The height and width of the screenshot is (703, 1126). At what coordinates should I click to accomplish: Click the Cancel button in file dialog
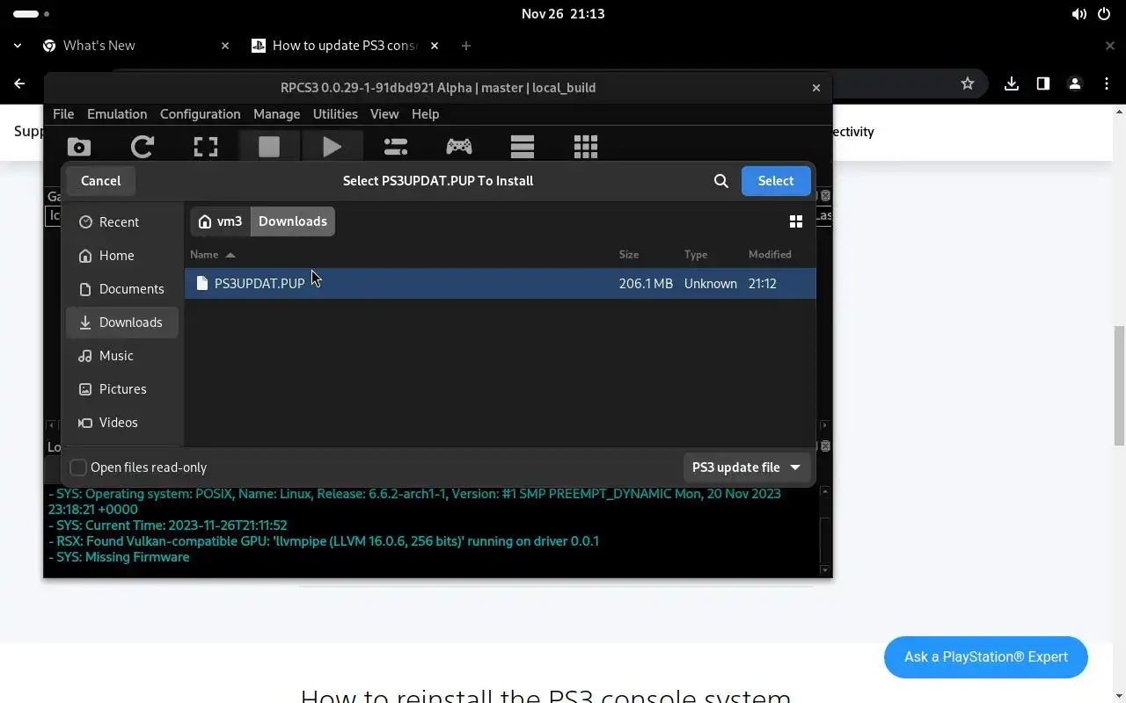point(101,181)
